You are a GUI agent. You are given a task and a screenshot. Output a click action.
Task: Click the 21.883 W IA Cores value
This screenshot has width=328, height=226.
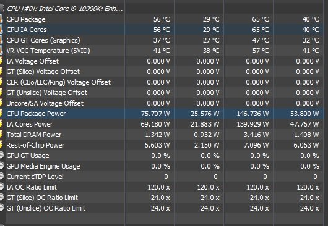click(x=205, y=124)
